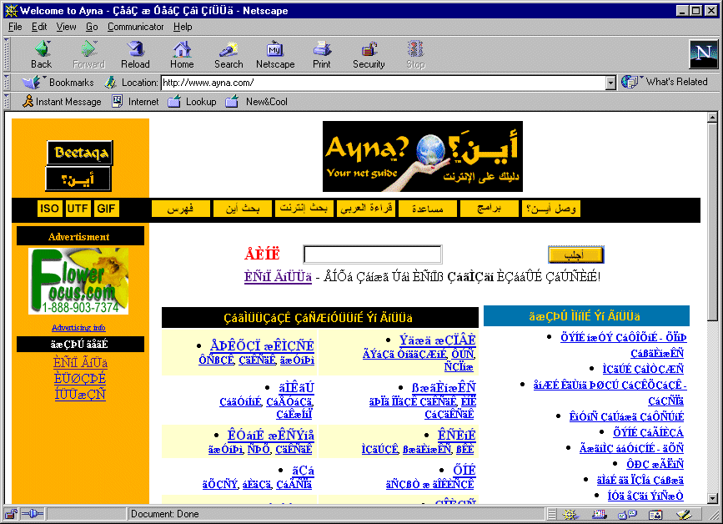The width and height of the screenshot is (723, 524).
Task: Click the vertical scrollbar up arrow
Action: tap(712, 117)
